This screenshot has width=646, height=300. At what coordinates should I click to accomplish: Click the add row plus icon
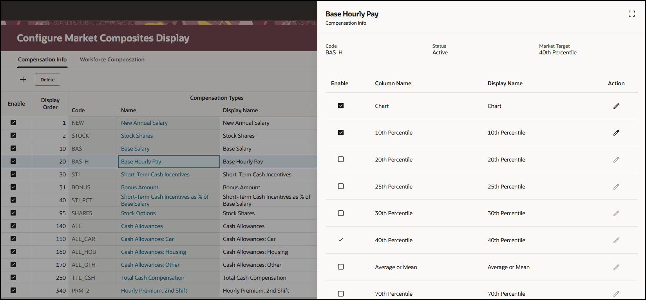tap(23, 79)
